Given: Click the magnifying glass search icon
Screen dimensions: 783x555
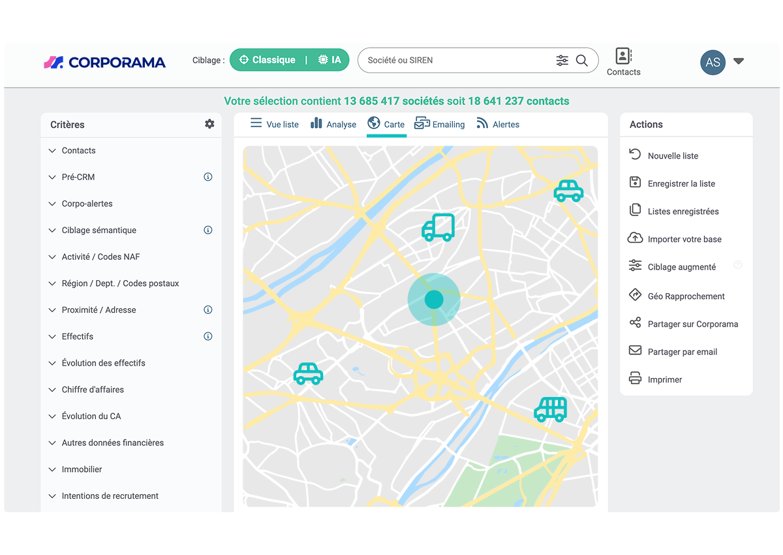Looking at the screenshot, I should pos(582,61).
